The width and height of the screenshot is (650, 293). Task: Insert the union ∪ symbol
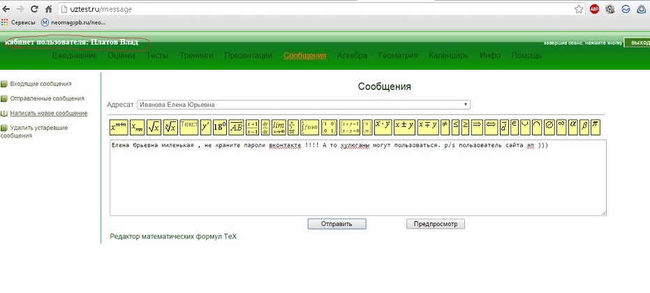point(525,127)
